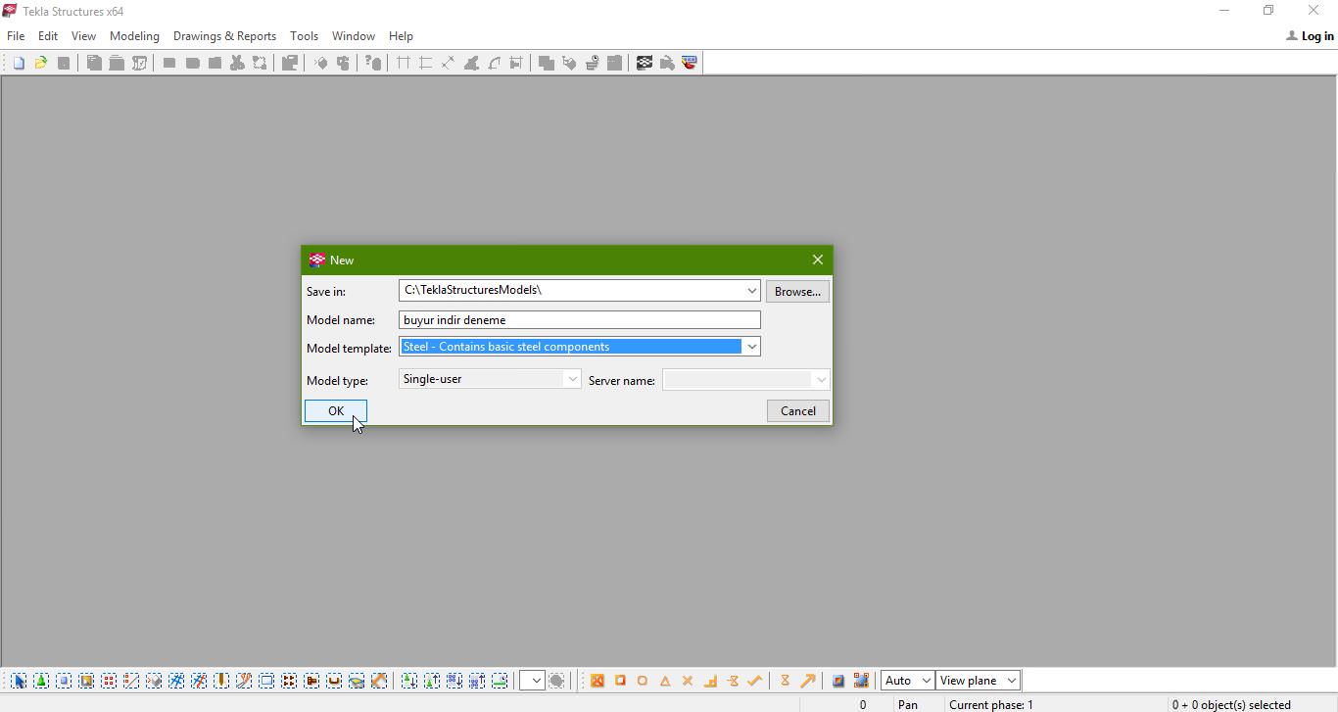1338x712 pixels.
Task: Open the File menu
Action: 16,36
